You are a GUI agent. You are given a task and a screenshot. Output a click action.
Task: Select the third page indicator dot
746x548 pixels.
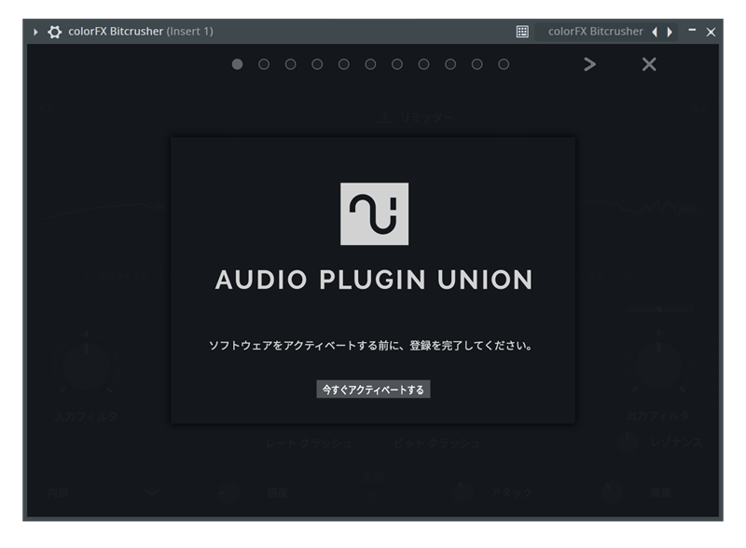click(290, 64)
